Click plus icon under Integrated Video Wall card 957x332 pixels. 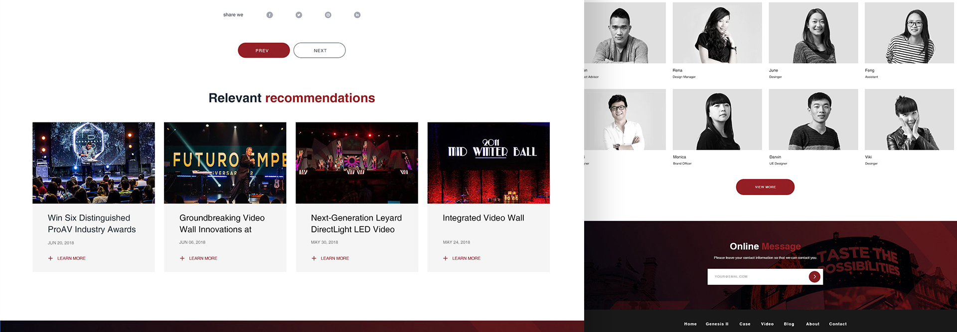445,258
